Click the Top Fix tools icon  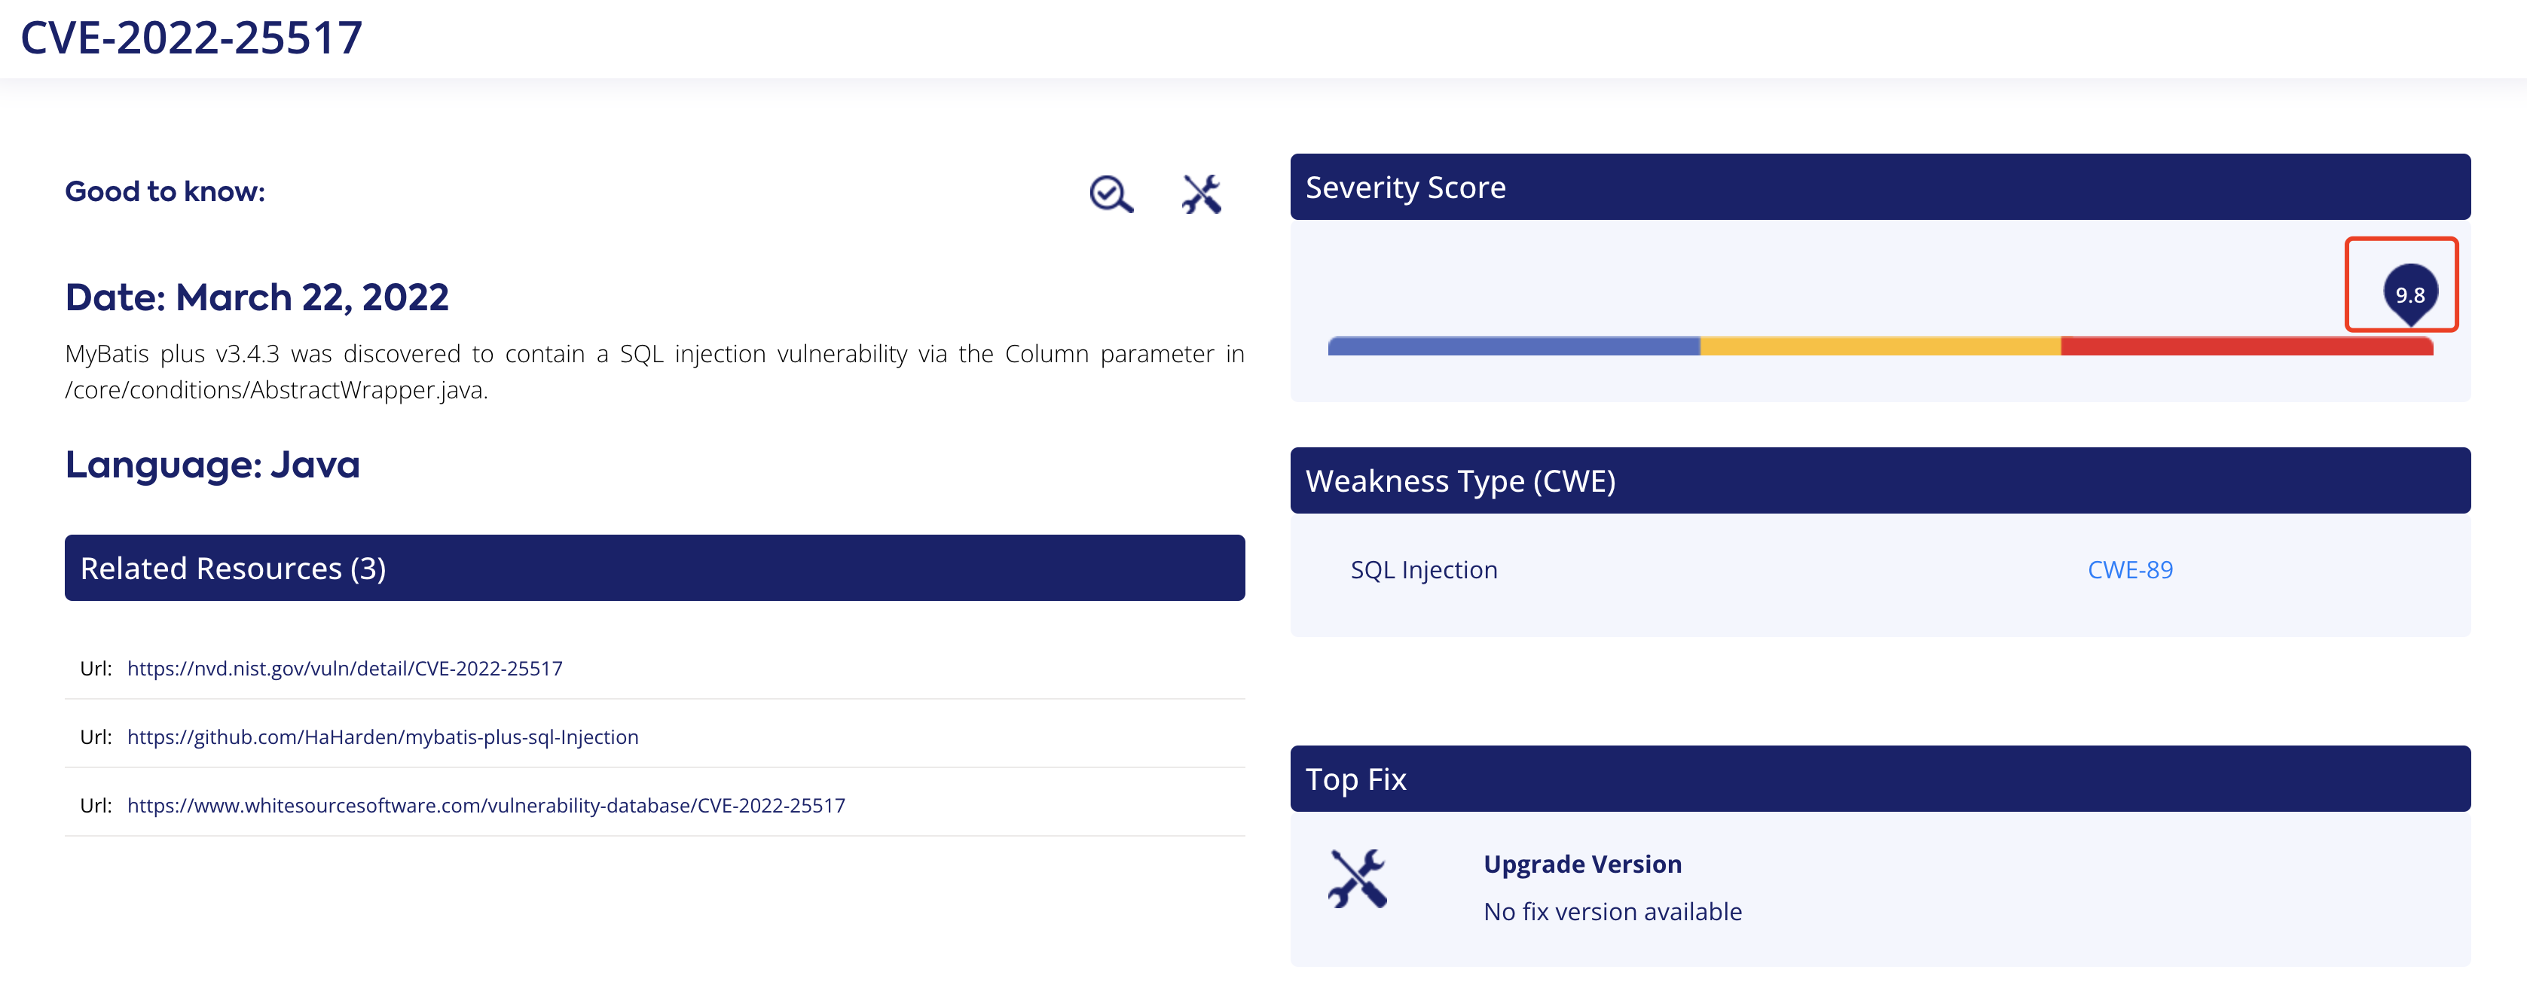coord(1358,877)
